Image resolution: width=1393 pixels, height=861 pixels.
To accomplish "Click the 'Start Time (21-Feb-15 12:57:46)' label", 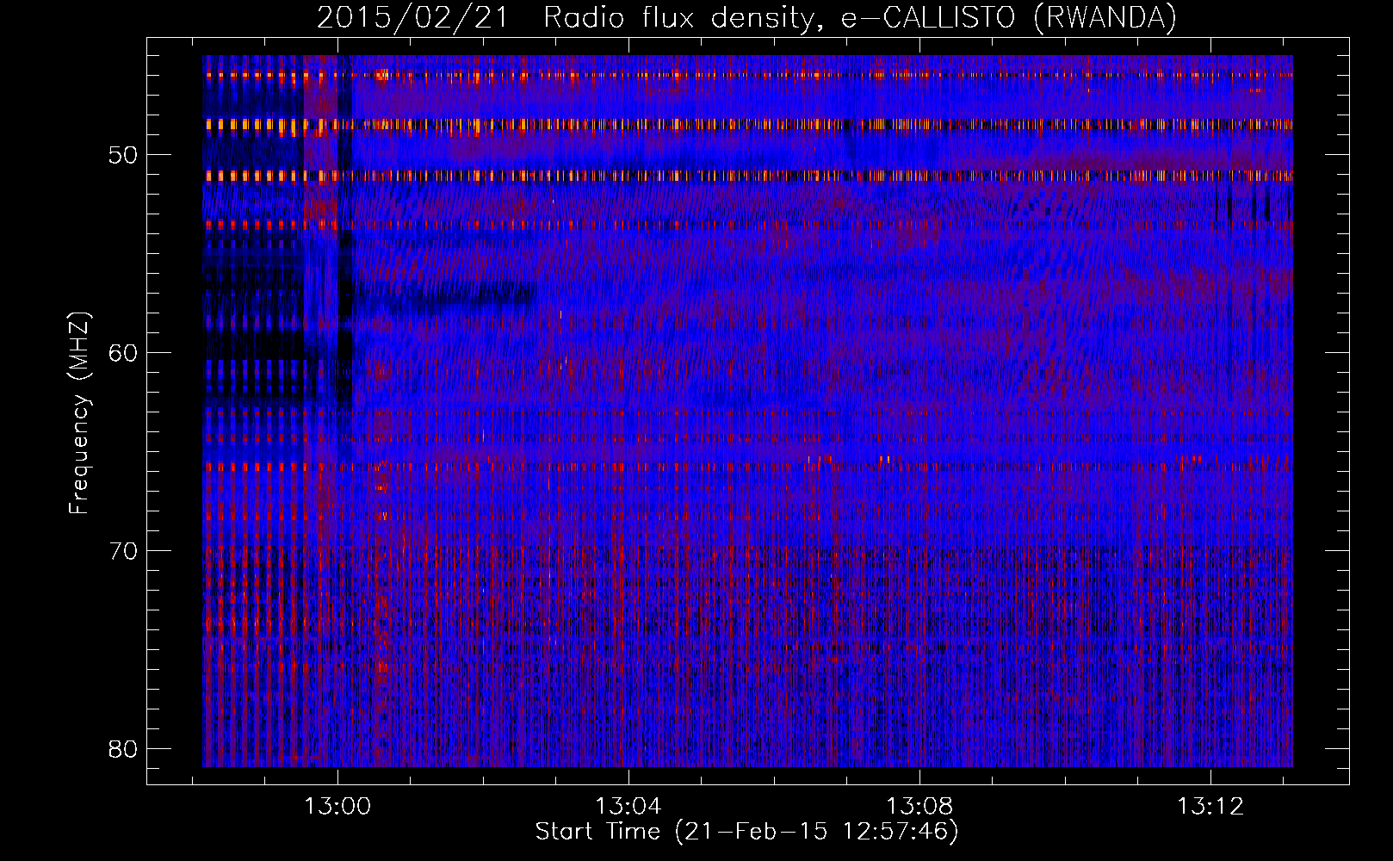I will coord(746,832).
